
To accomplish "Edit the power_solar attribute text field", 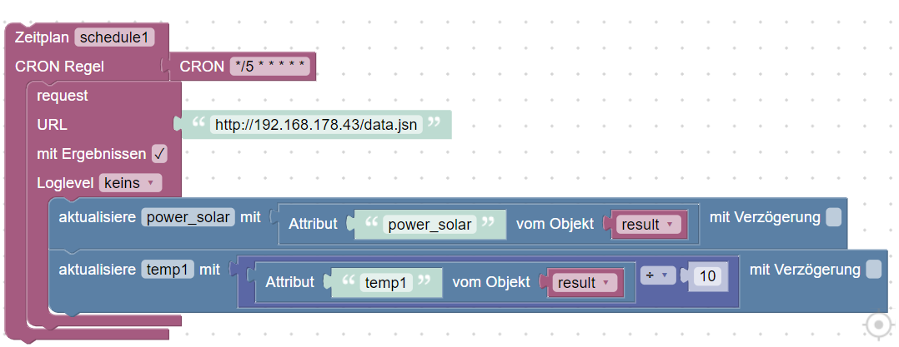I will [430, 225].
